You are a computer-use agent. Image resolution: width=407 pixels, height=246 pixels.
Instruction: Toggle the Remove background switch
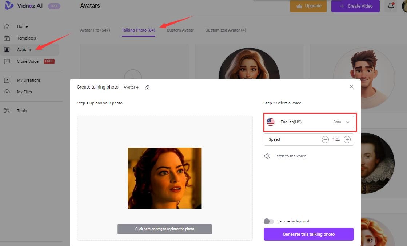coord(269,221)
